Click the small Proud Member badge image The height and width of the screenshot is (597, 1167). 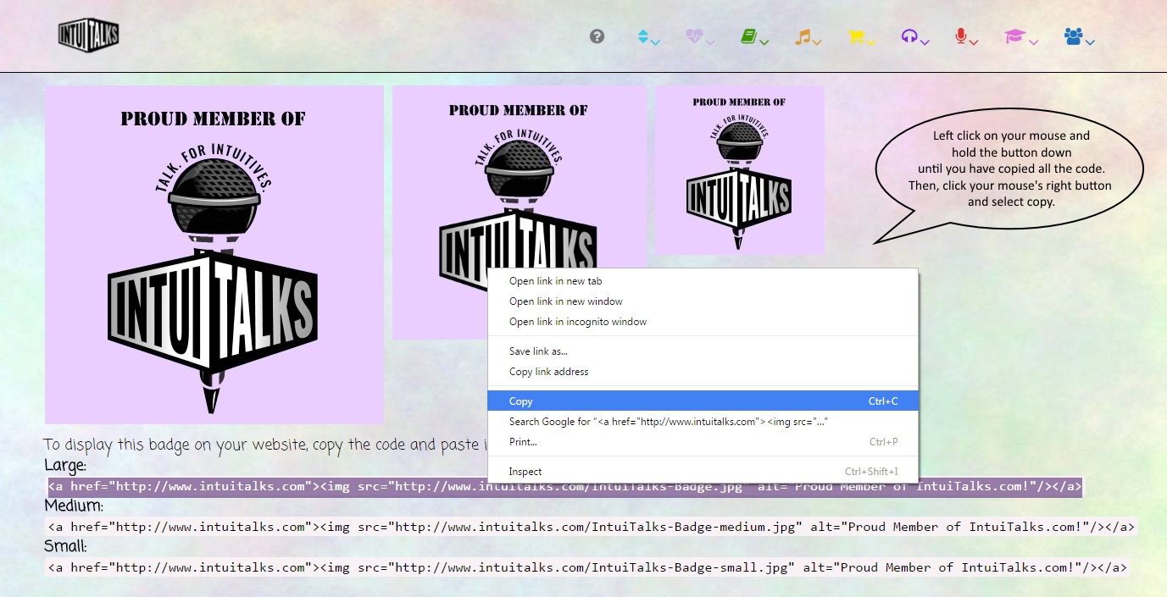(x=740, y=170)
